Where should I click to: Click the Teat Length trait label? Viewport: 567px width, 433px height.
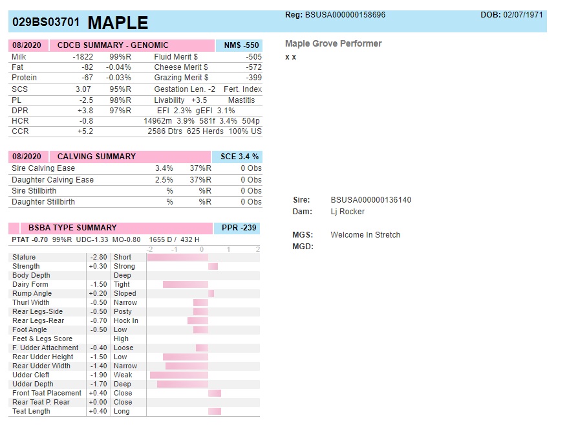31,411
